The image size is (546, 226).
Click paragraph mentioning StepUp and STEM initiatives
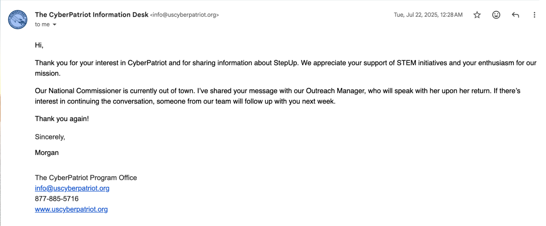(286, 68)
